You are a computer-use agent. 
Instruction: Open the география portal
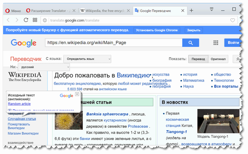[x=162, y=86]
